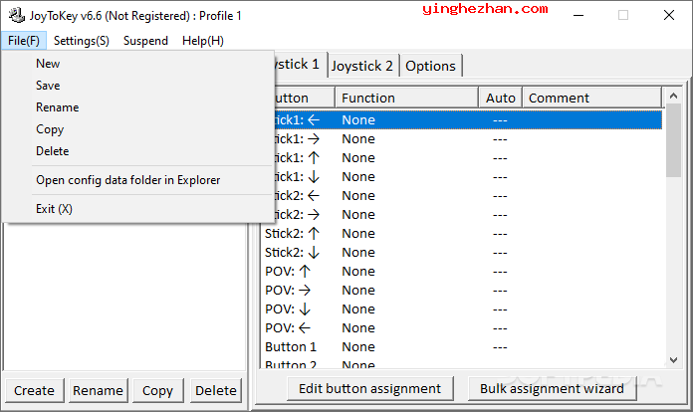693x412 pixels.
Task: Click scroll down arrow of assignment list
Action: click(x=673, y=360)
